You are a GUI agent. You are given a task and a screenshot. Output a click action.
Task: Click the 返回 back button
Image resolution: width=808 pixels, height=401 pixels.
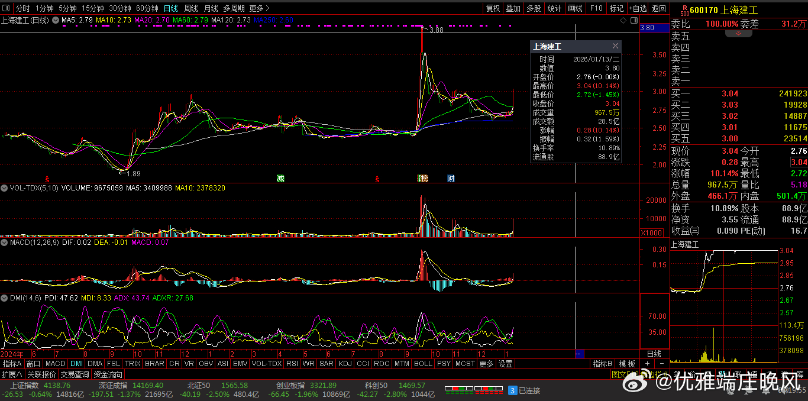click(x=658, y=8)
